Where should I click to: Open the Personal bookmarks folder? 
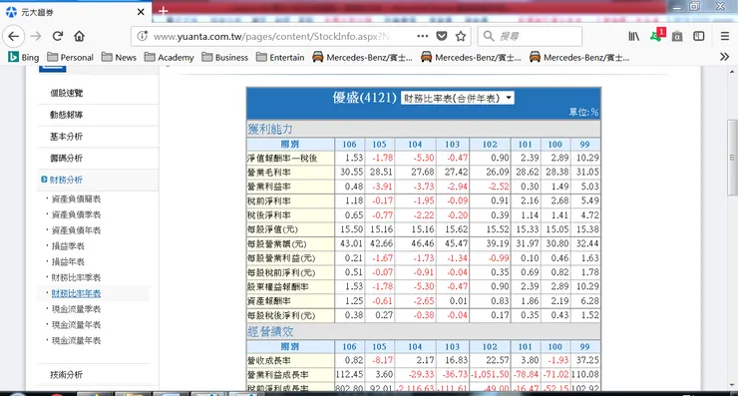pos(71,58)
